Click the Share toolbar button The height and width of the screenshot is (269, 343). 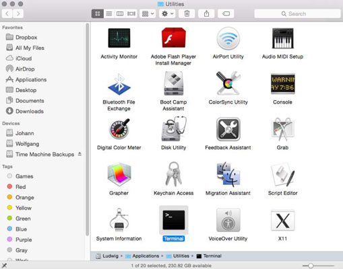click(x=206, y=13)
